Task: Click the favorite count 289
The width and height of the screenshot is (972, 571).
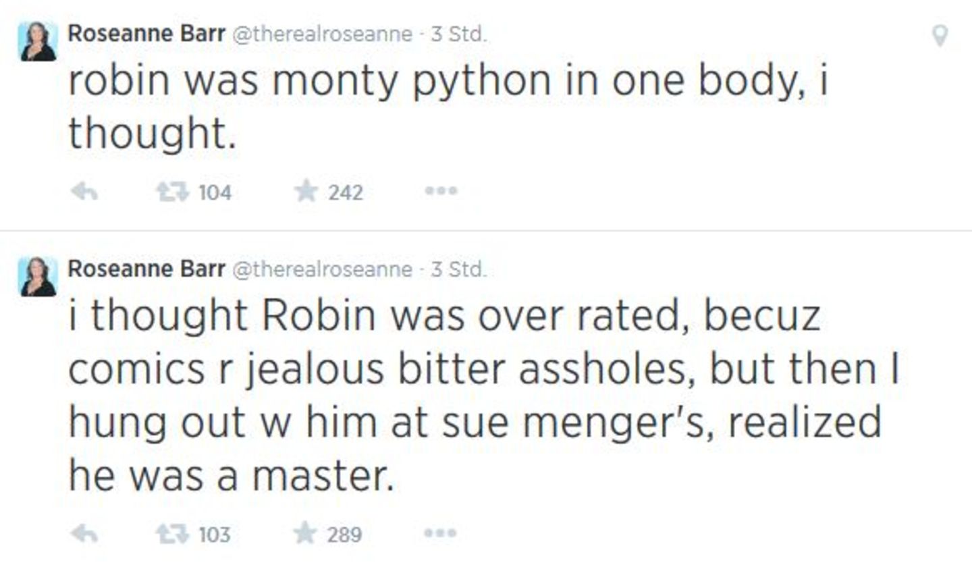Action: pos(344,534)
